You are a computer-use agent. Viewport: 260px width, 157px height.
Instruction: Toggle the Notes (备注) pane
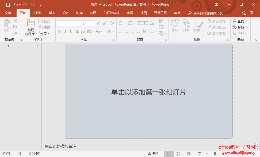(x=154, y=154)
